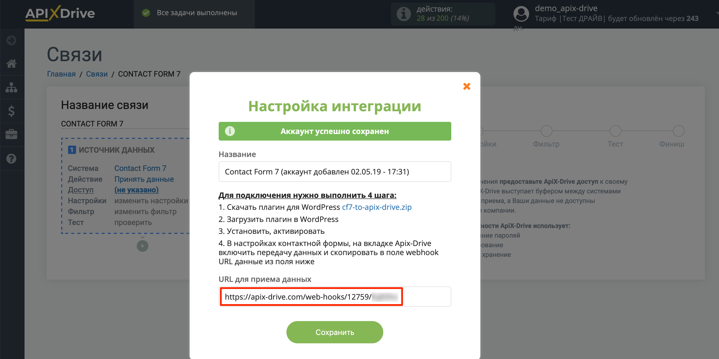Click the green Сохранить button
This screenshot has height=359, width=719.
coord(334,332)
